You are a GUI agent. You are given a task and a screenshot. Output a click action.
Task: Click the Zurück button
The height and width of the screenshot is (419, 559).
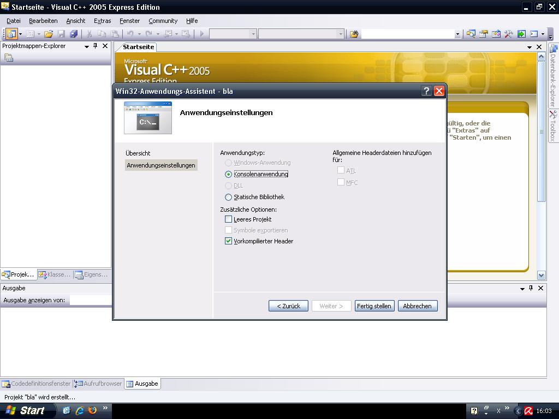point(288,306)
